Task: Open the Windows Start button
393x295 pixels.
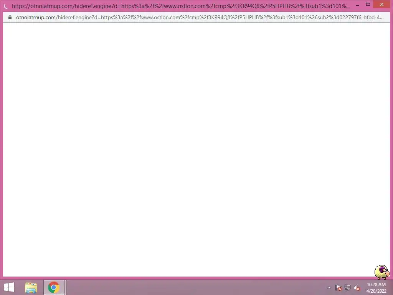Action: [x=9, y=287]
